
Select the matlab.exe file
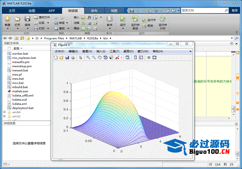click(x=20, y=91)
